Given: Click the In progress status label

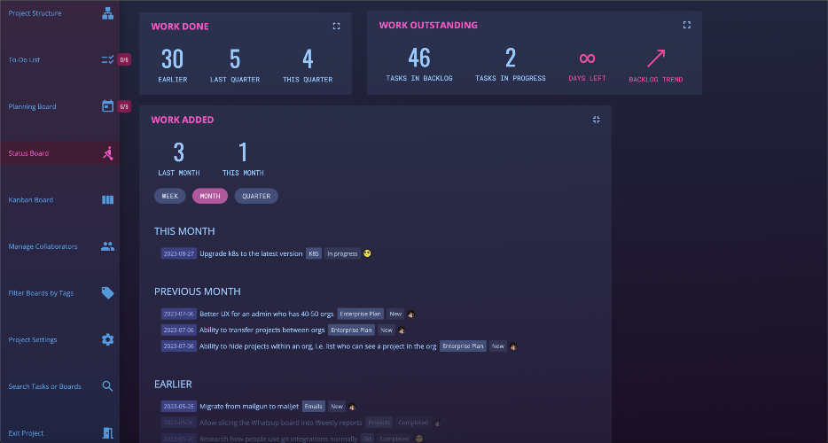Looking at the screenshot, I should [x=342, y=253].
